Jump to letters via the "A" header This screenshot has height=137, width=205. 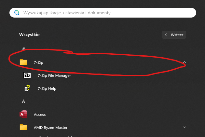click(23, 101)
